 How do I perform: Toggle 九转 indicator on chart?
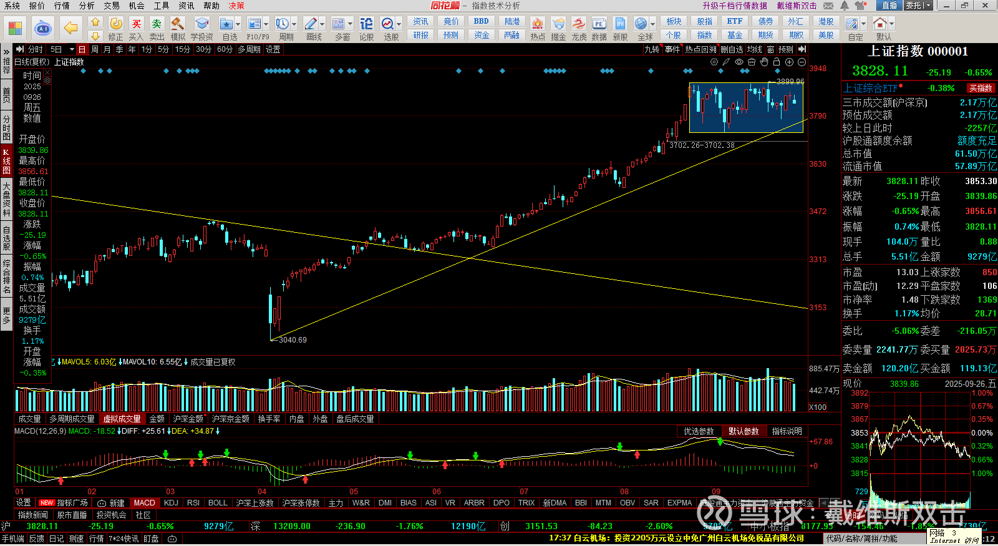pyautogui.click(x=652, y=49)
